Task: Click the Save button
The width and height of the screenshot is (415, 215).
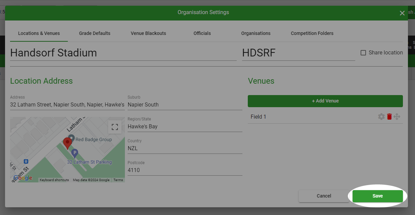Action: [x=377, y=196]
